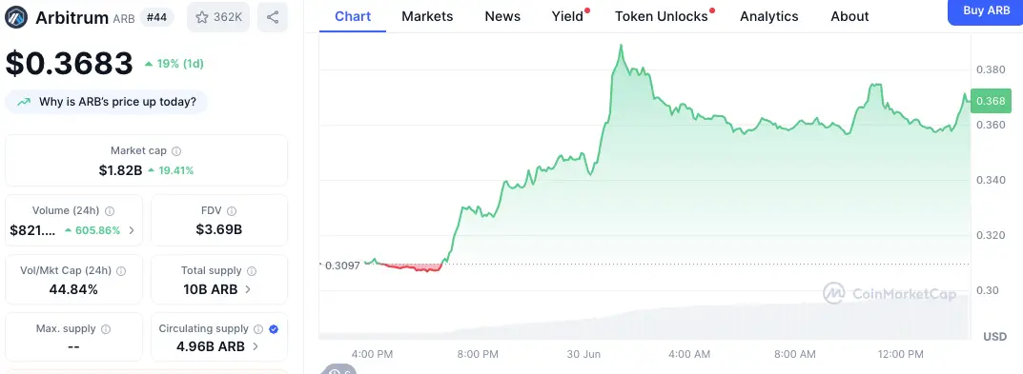
Task: Expand Total supply 10B ARB chevron
Action: tap(247, 289)
